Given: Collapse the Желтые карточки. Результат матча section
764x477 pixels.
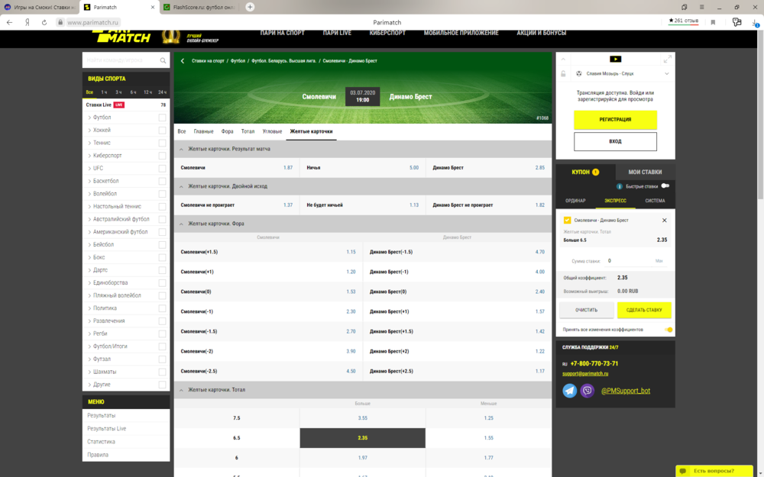Looking at the screenshot, I should pyautogui.click(x=181, y=149).
